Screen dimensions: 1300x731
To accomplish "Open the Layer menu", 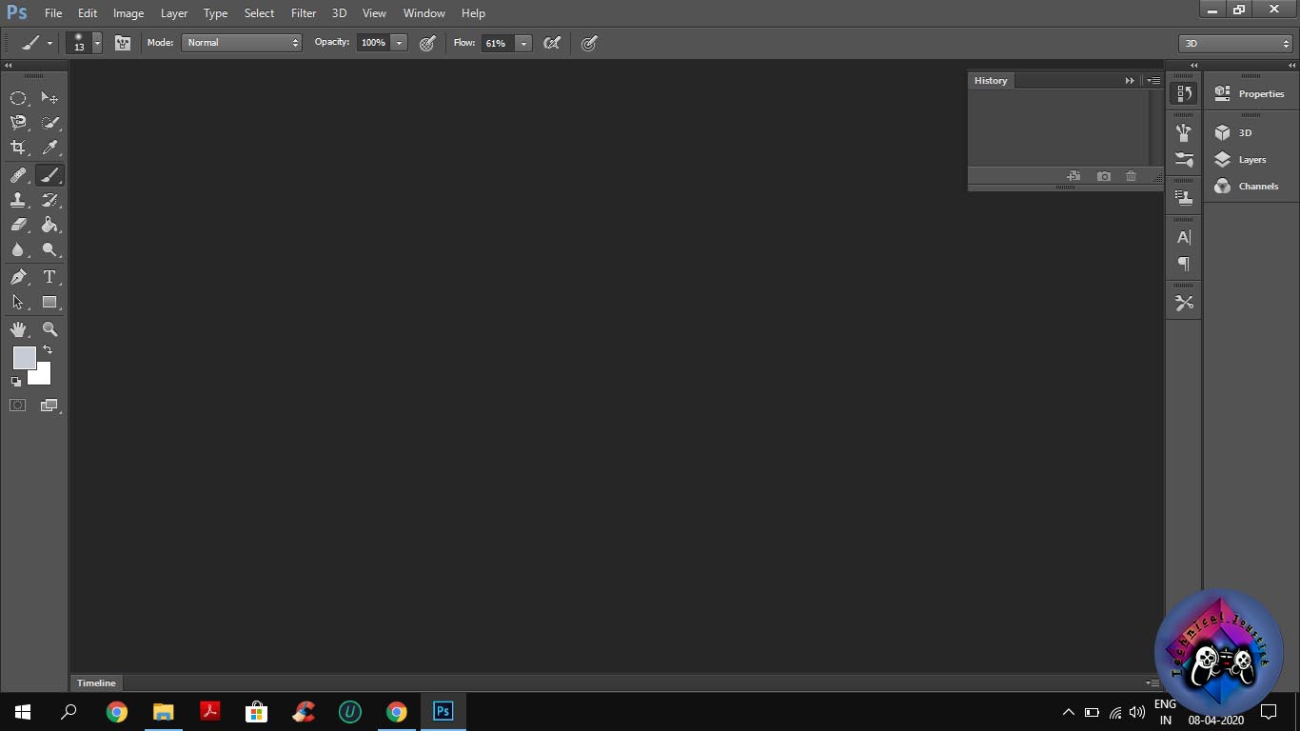I will coord(174,13).
